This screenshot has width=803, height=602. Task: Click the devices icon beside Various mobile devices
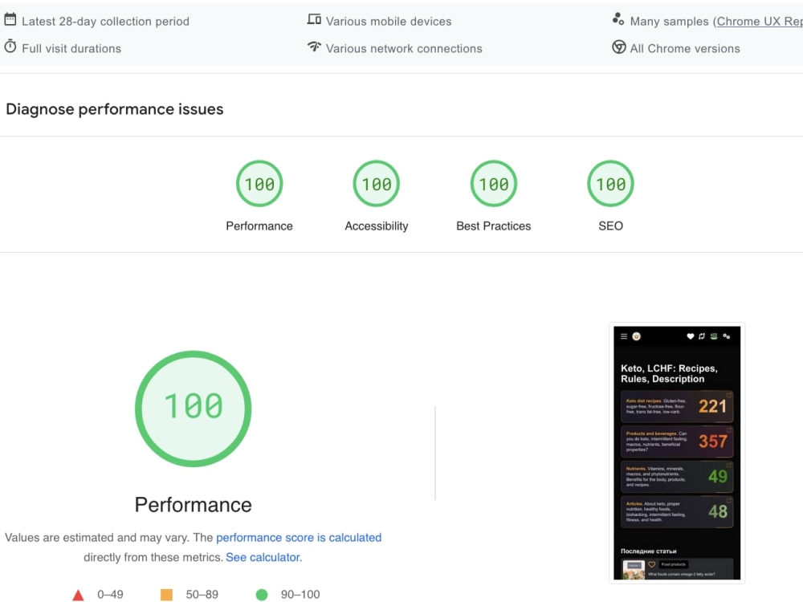click(x=314, y=19)
